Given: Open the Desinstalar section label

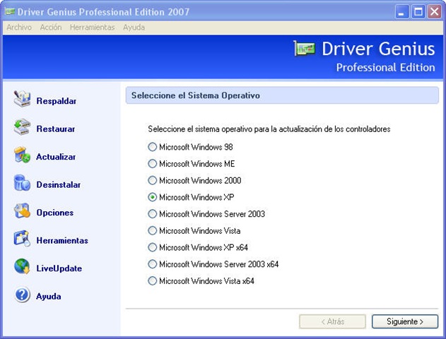Looking at the screenshot, I should pos(58,185).
